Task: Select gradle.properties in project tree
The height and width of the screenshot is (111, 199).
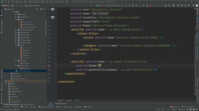Action: coord(16,92)
